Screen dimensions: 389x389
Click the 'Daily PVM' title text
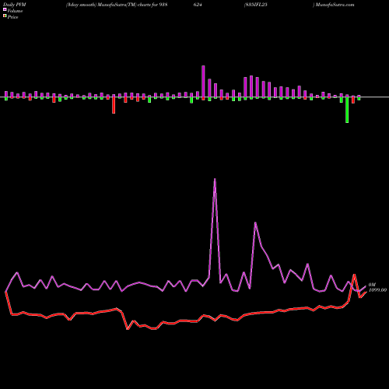click(14, 5)
